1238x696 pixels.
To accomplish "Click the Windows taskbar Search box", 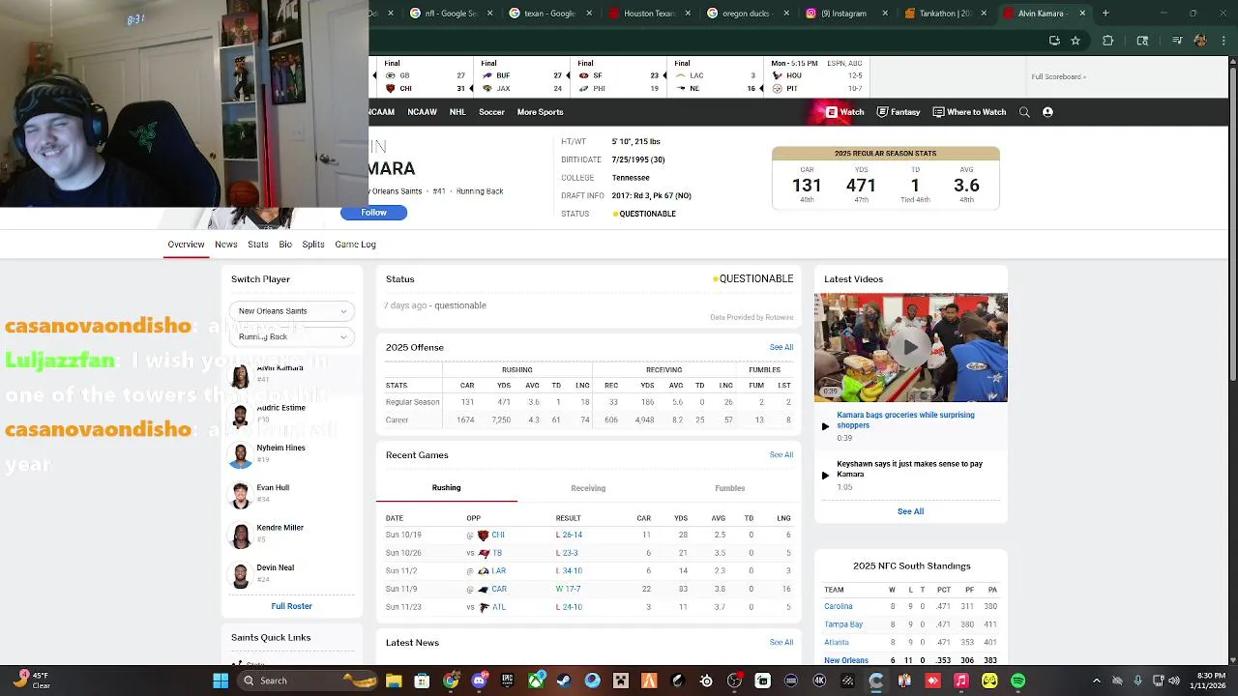I will click(307, 681).
